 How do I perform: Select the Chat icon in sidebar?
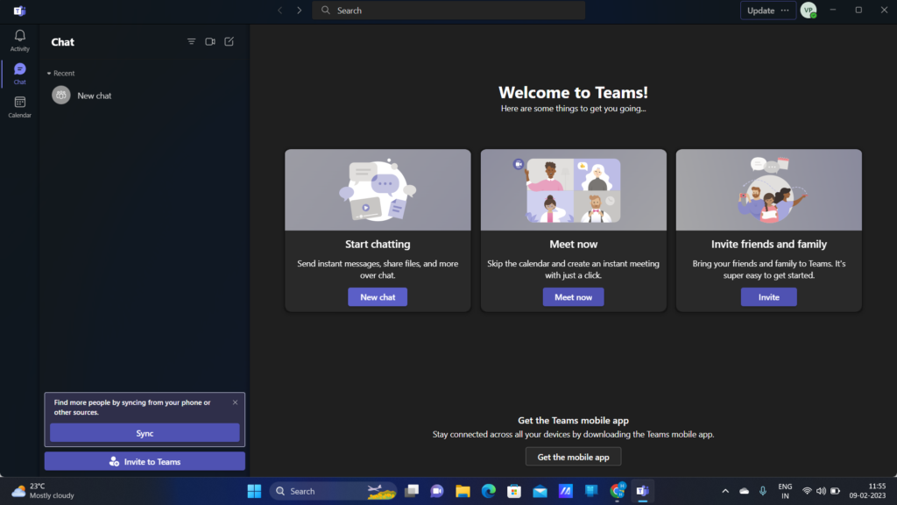tap(19, 74)
